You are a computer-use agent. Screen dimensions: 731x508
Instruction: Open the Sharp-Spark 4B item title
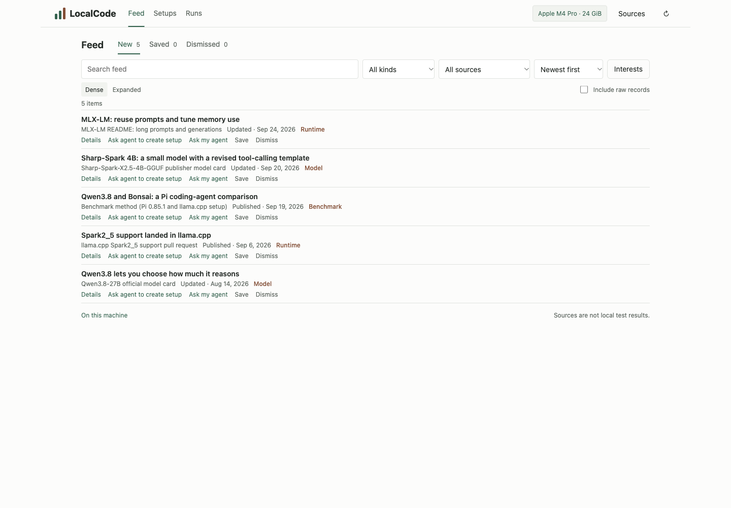tap(195, 158)
